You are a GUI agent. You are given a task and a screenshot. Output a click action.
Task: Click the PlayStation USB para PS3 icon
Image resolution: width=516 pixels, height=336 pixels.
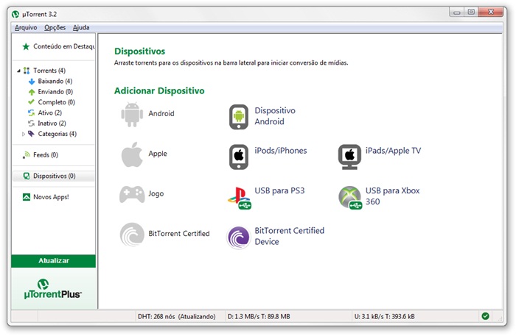pyautogui.click(x=240, y=198)
